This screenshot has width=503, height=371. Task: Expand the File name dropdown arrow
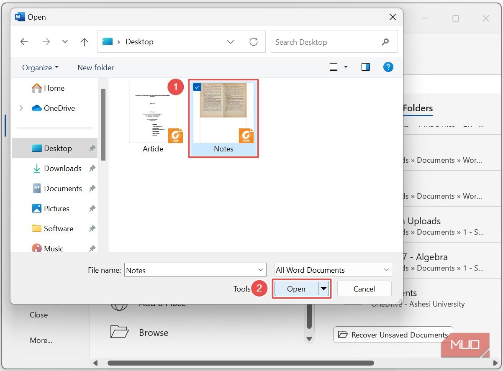point(261,270)
